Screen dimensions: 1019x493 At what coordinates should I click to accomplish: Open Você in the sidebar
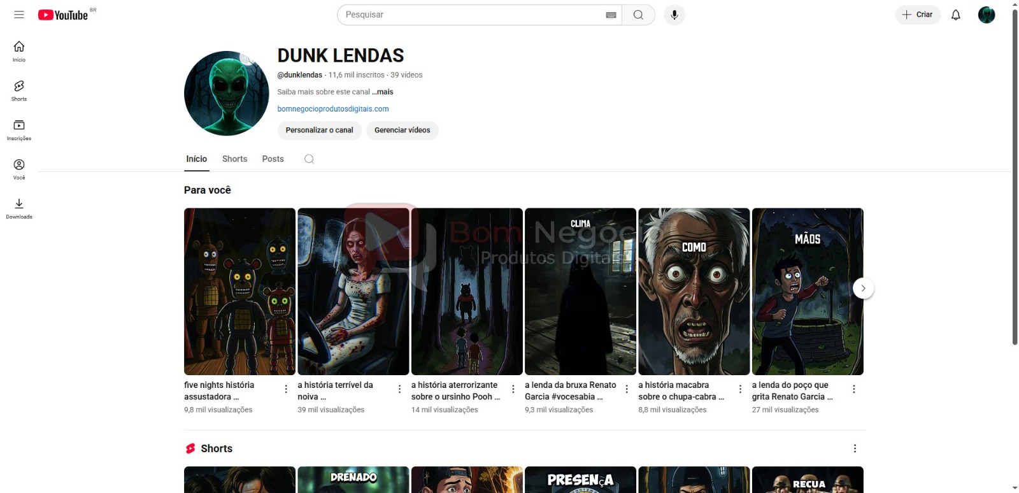pos(19,169)
